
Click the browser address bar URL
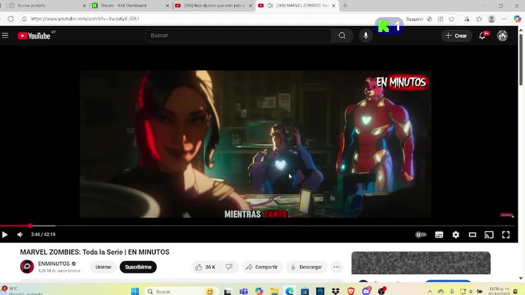[85, 19]
